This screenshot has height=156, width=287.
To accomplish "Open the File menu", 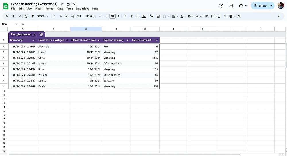I will (x=13, y=9).
